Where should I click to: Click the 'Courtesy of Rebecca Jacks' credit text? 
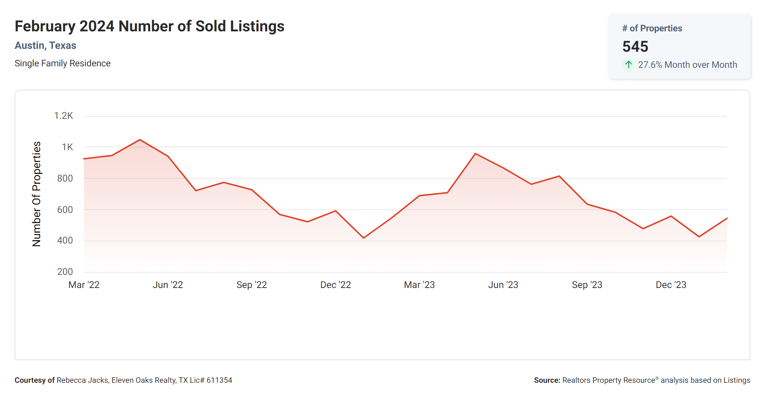click(x=123, y=380)
